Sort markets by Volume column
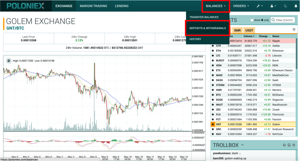 tap(249, 36)
